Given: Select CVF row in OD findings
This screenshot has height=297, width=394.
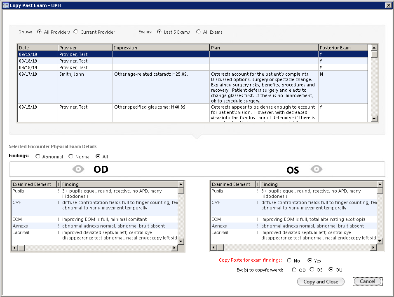Looking at the screenshot, I should (94, 207).
